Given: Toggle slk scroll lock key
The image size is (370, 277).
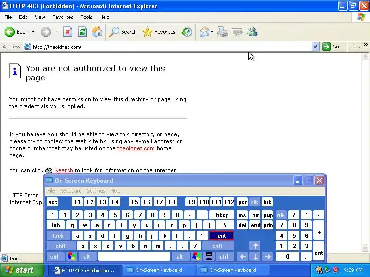Looking at the screenshot, I should pyautogui.click(x=254, y=202).
